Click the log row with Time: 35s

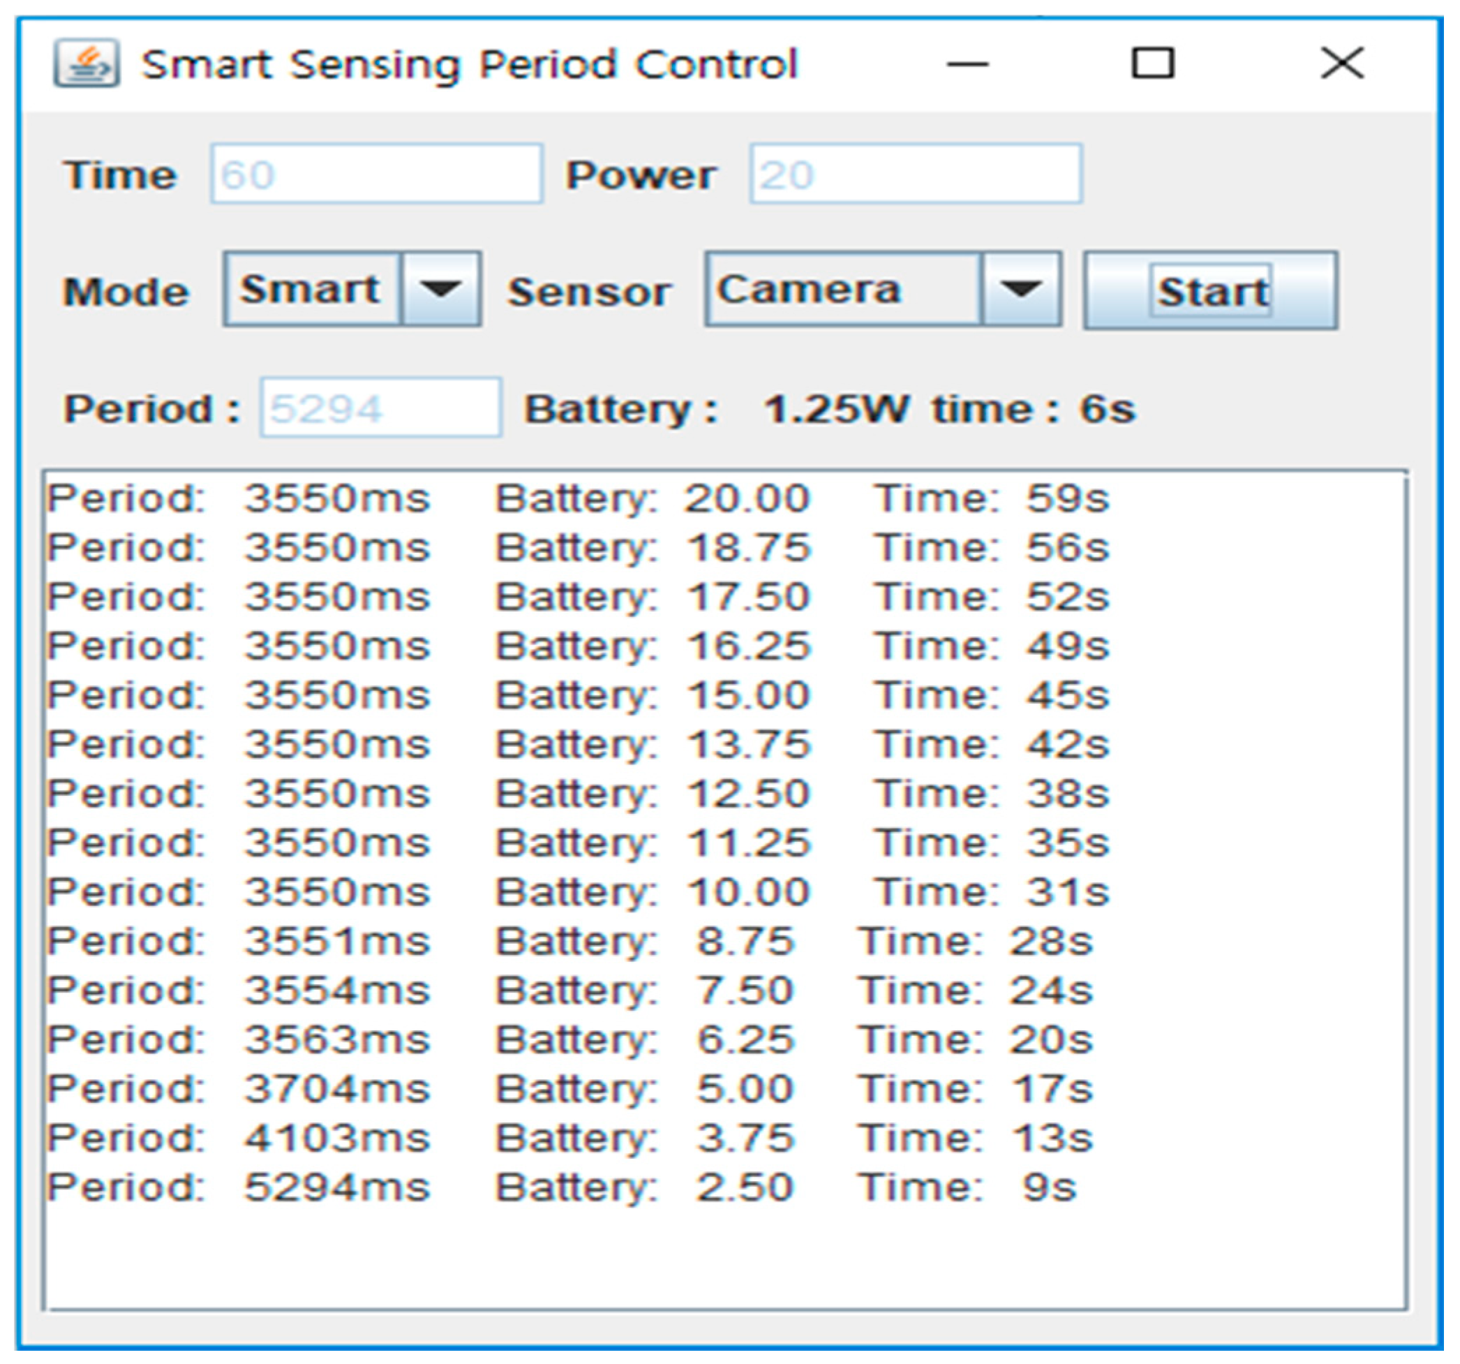tap(578, 843)
